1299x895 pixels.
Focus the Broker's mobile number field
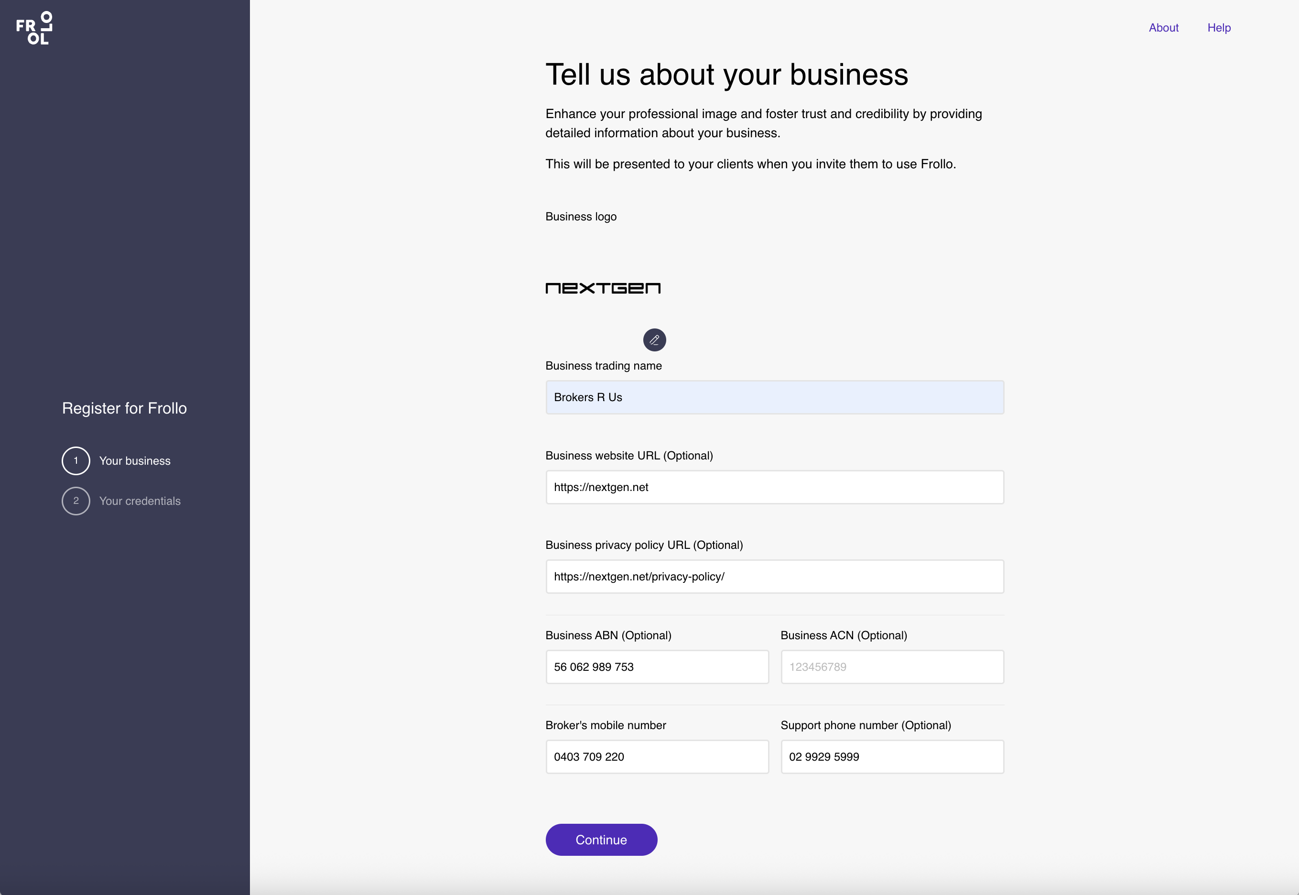point(657,756)
